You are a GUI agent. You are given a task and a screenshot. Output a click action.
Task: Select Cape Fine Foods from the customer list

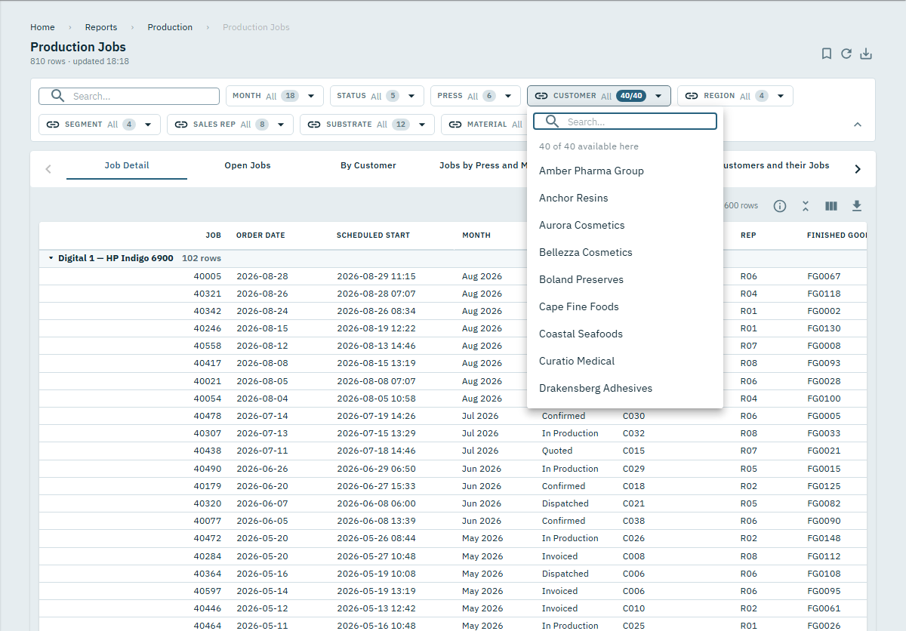(x=625, y=306)
